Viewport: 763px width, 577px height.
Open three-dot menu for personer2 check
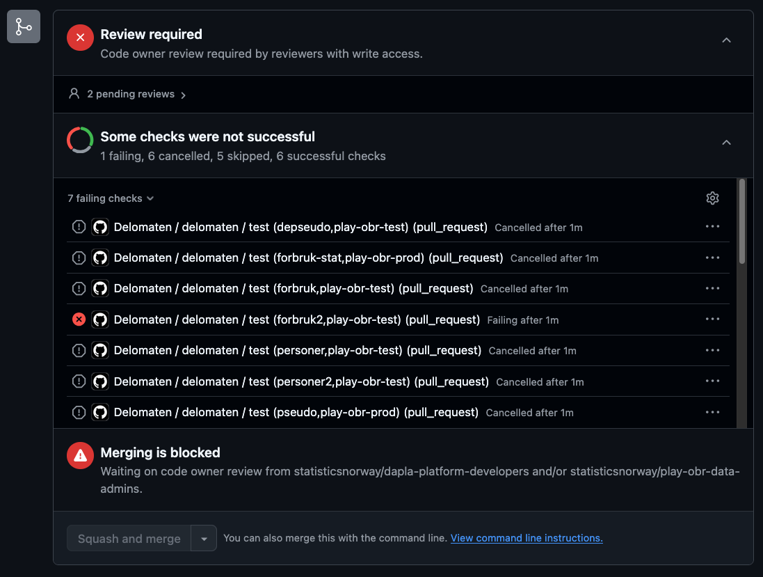[x=712, y=381]
